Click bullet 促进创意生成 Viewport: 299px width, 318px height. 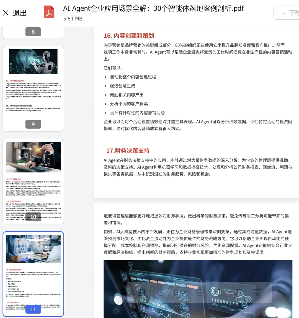123,86
